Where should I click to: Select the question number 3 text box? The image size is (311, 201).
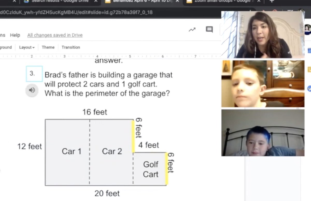click(34, 74)
